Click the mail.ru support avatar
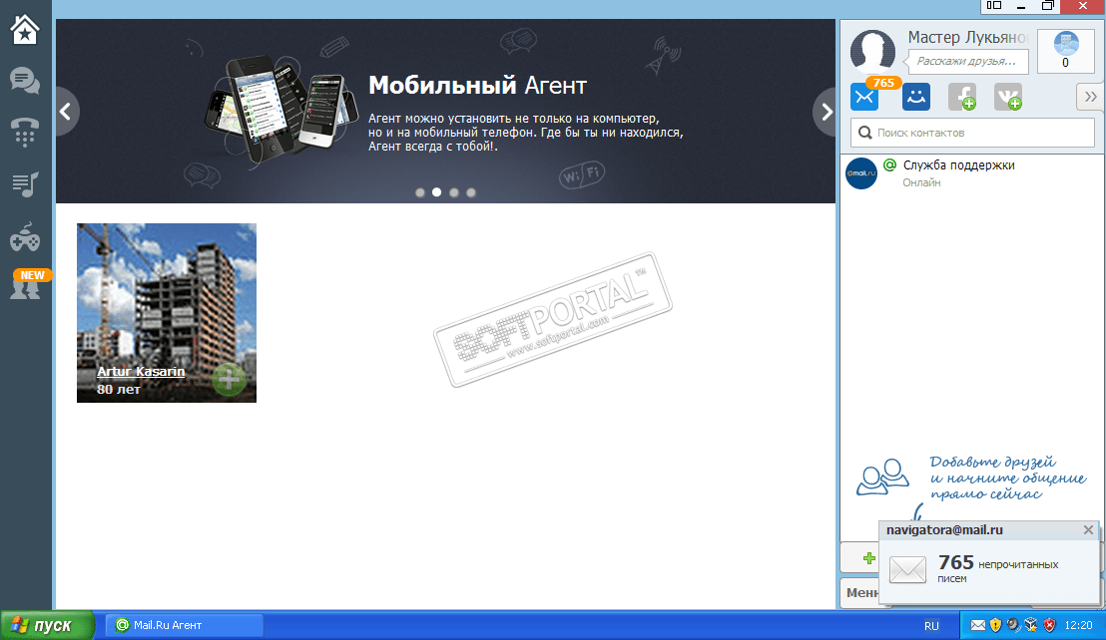The image size is (1106, 640). click(x=861, y=173)
